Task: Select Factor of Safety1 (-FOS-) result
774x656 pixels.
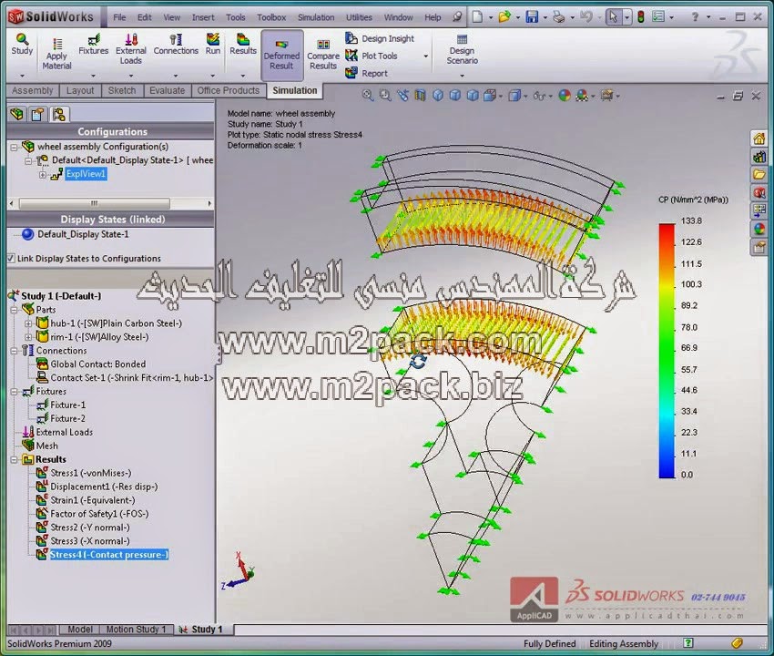Action: coord(99,514)
